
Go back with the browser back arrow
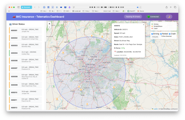tap(35, 7)
